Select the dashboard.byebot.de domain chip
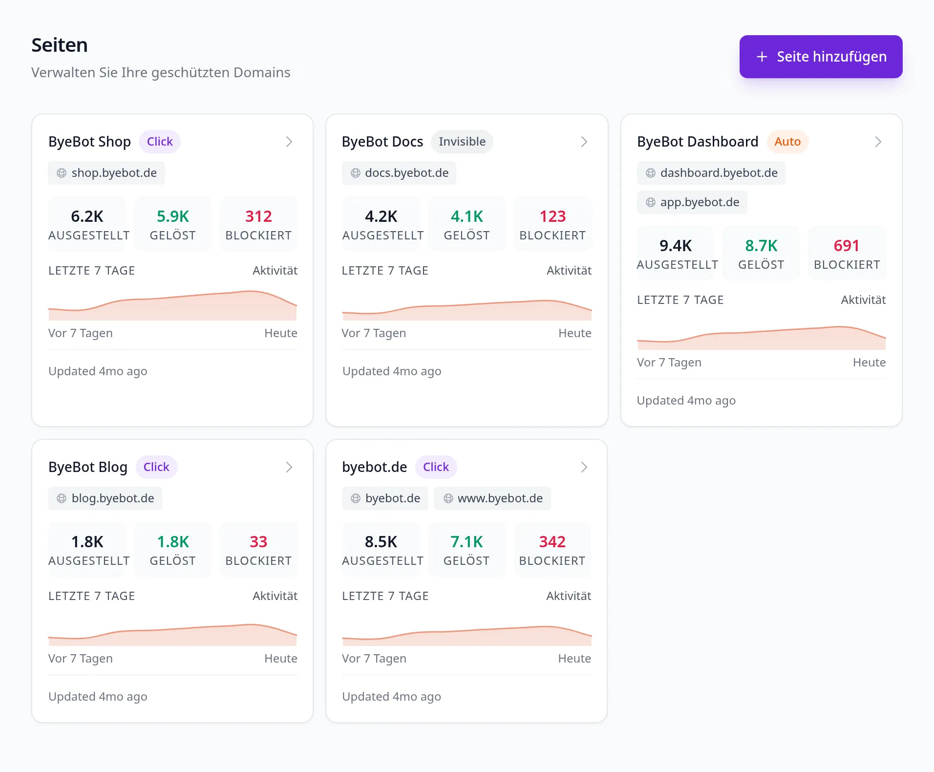934x772 pixels. coord(711,173)
